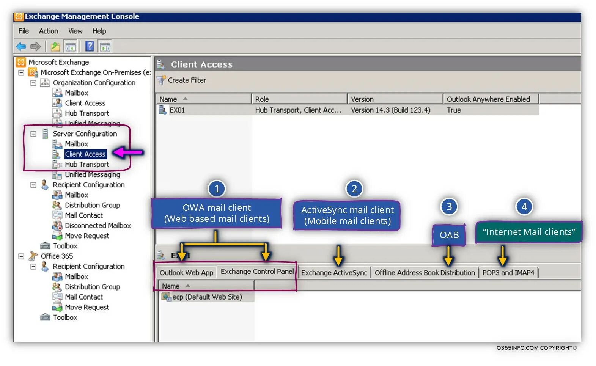Switch to Exchange ActiveSync tab
Screen dimensions: 596x366
(334, 273)
